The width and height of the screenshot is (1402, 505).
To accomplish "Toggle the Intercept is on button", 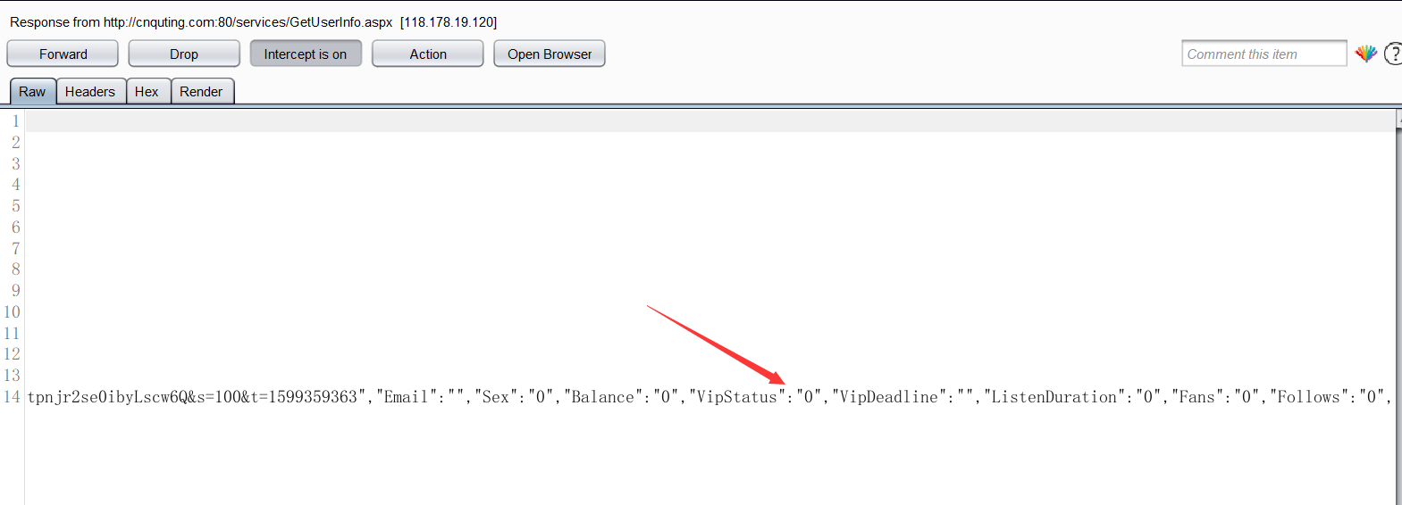I will [306, 54].
